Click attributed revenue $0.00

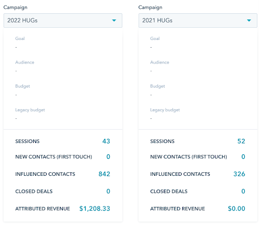point(236,209)
